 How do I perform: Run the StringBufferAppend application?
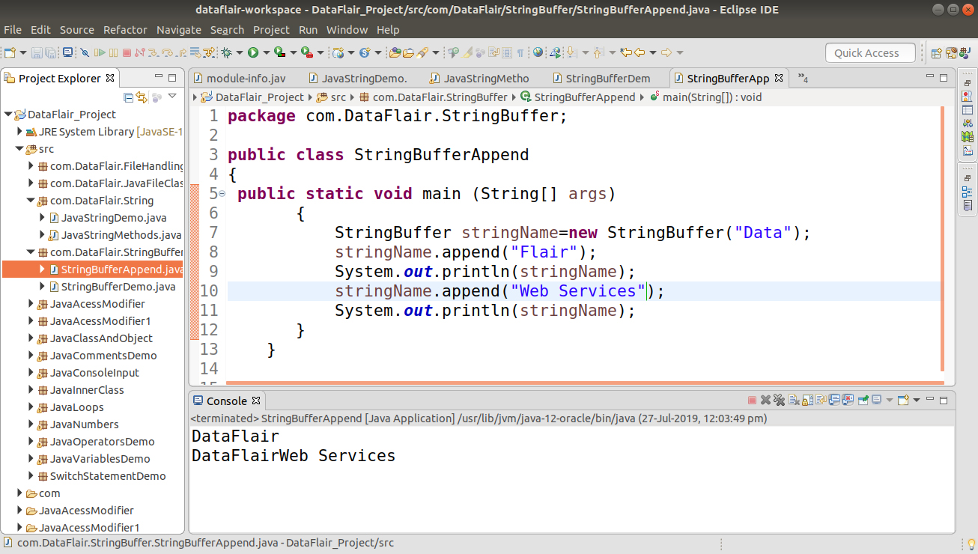click(252, 53)
